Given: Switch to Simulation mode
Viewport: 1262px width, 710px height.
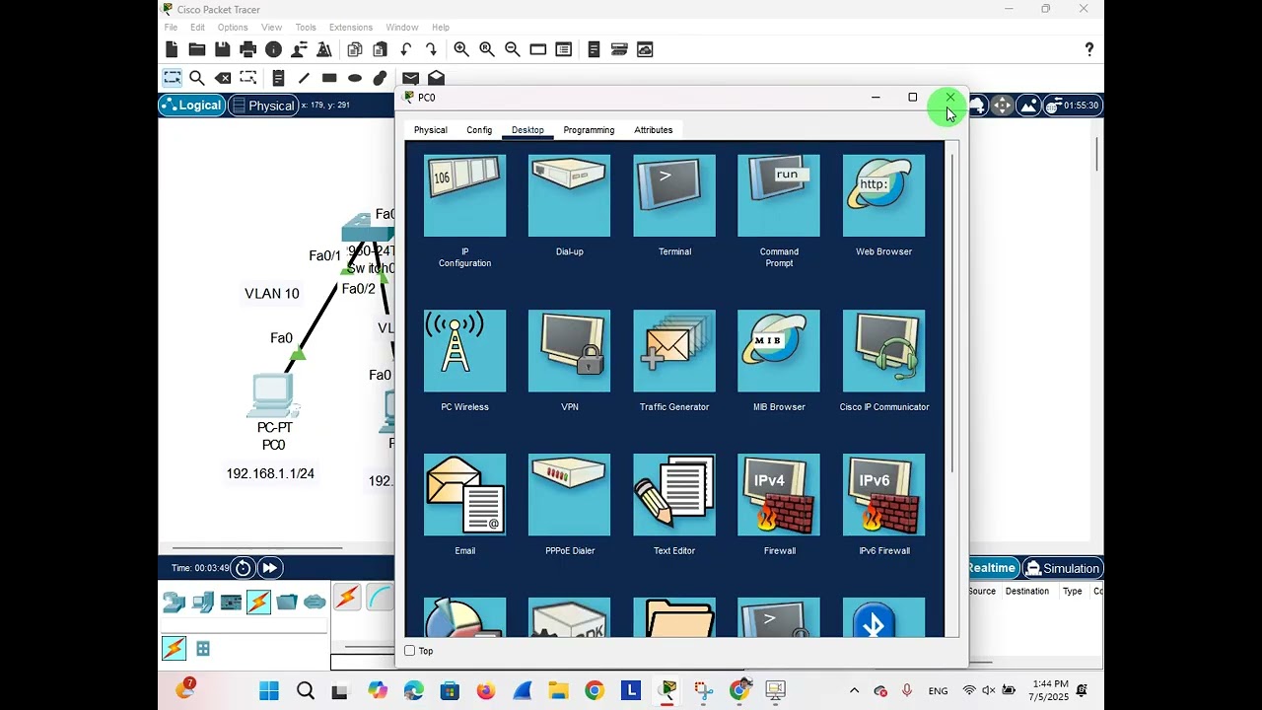Looking at the screenshot, I should (x=1062, y=568).
